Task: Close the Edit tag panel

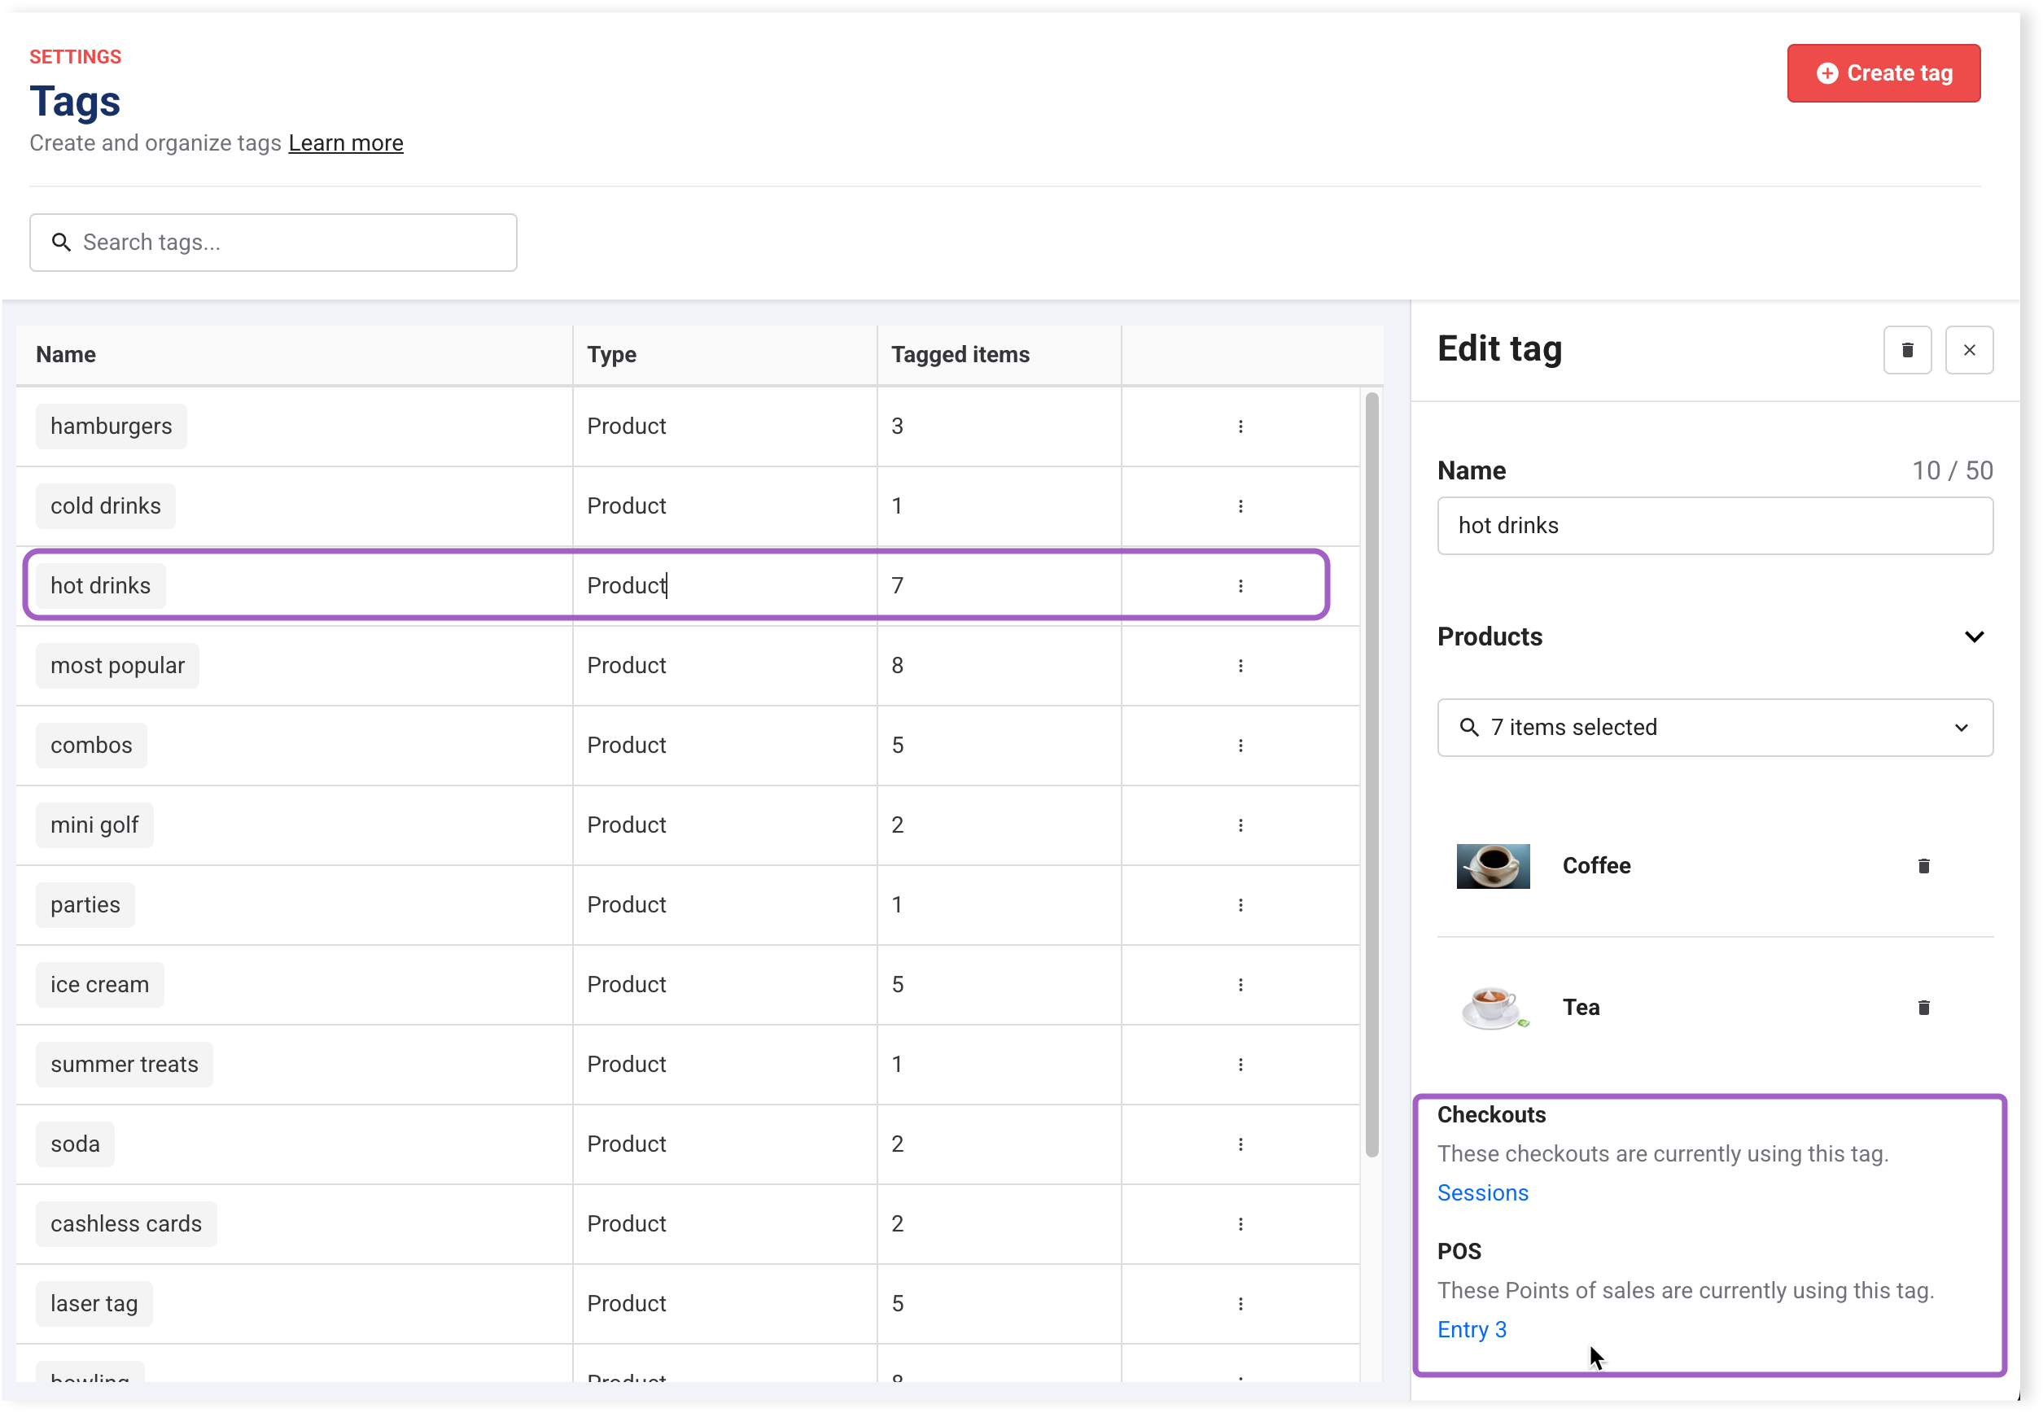Action: (x=1969, y=351)
